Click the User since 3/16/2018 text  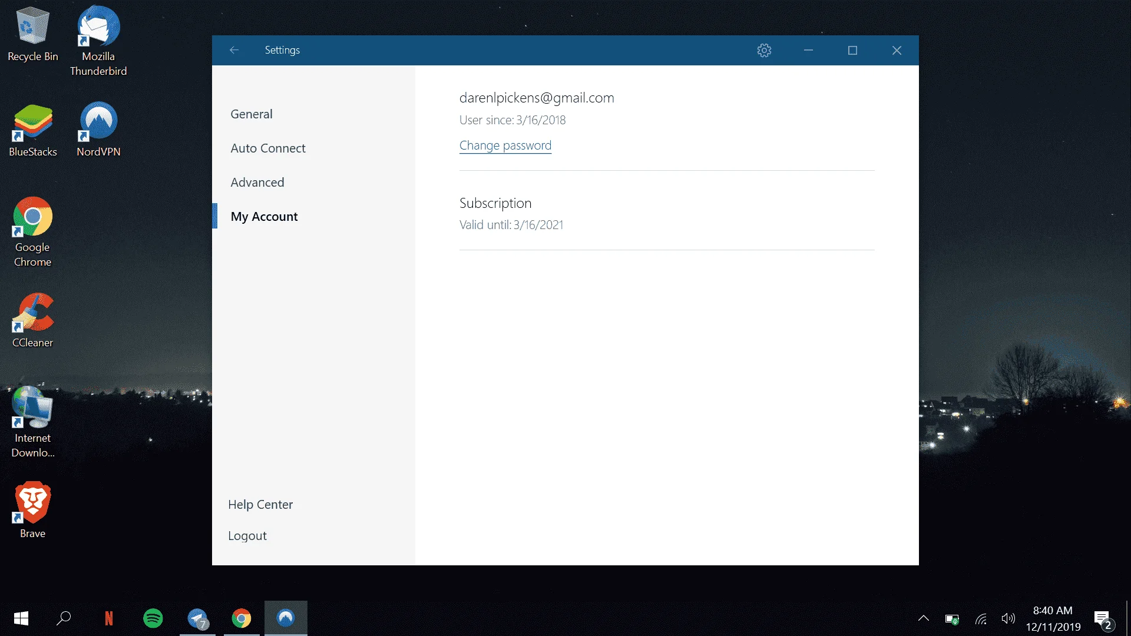point(512,120)
